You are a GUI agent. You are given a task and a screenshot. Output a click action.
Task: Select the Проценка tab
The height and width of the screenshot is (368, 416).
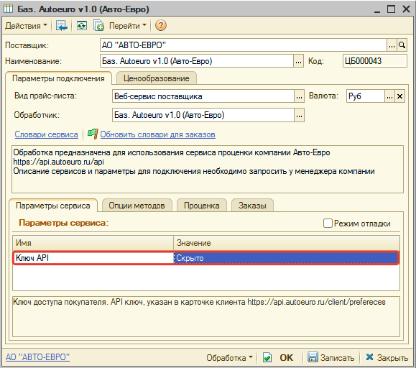click(202, 206)
